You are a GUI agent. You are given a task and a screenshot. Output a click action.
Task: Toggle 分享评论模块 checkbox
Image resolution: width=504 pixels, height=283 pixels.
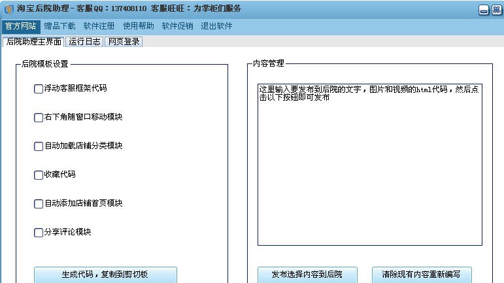(x=39, y=232)
